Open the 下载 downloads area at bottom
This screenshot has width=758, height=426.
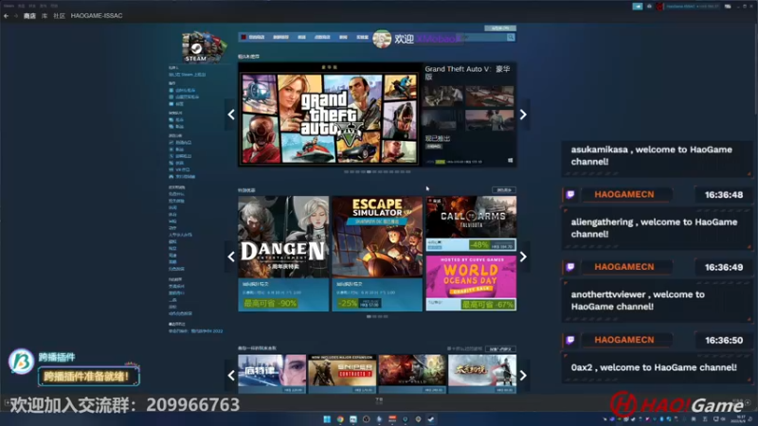(380, 400)
